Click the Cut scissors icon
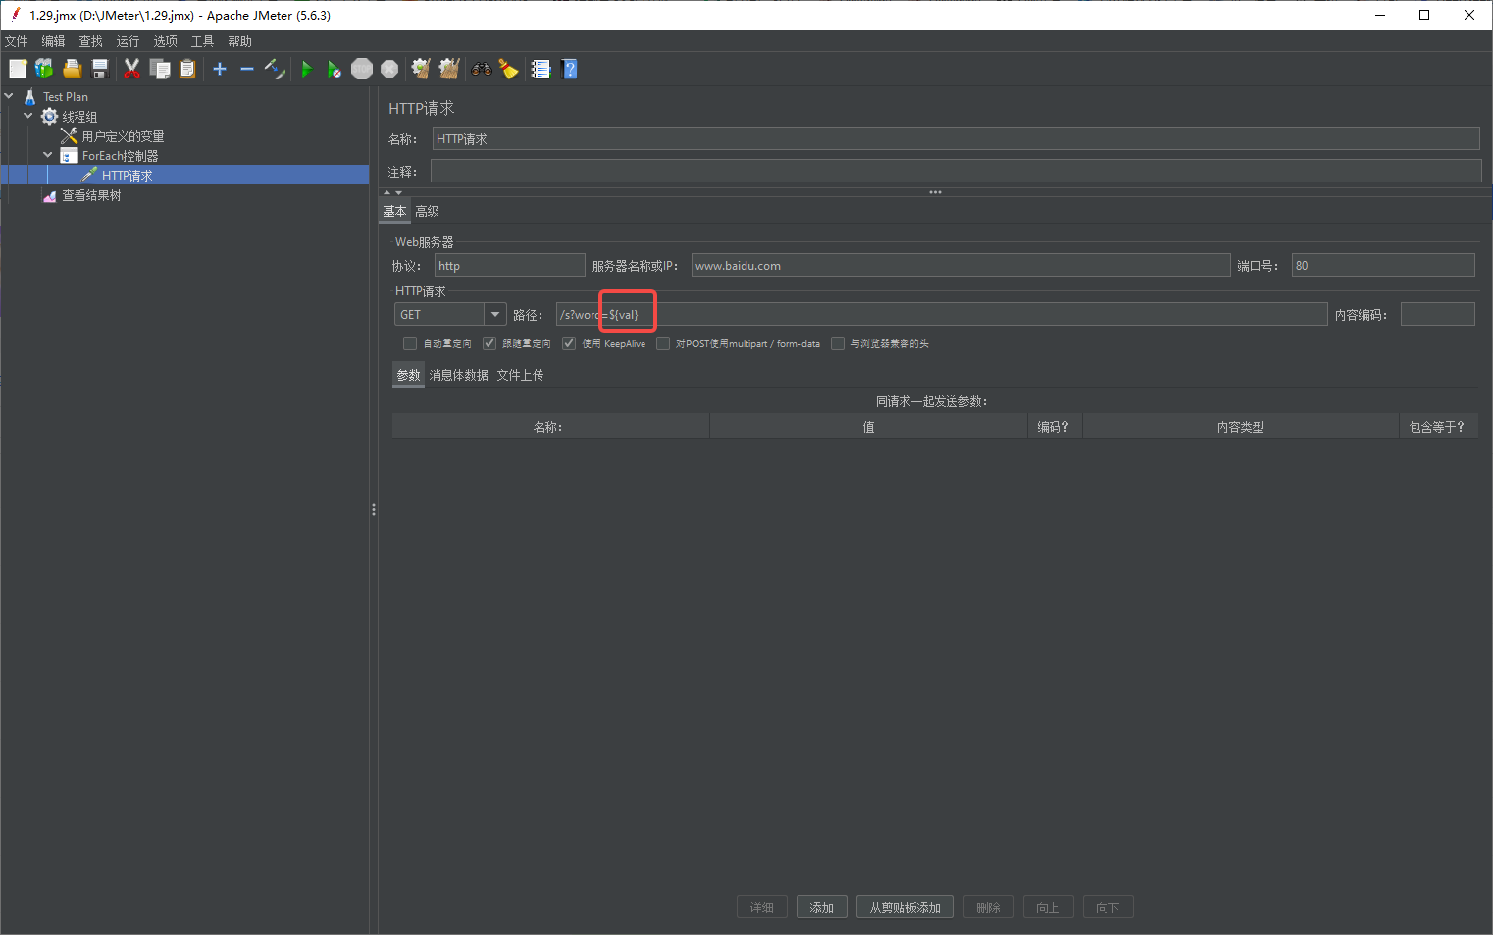 click(131, 69)
